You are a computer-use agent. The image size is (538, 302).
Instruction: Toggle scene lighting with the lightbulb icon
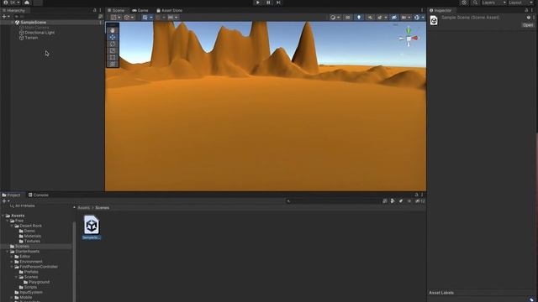click(359, 17)
